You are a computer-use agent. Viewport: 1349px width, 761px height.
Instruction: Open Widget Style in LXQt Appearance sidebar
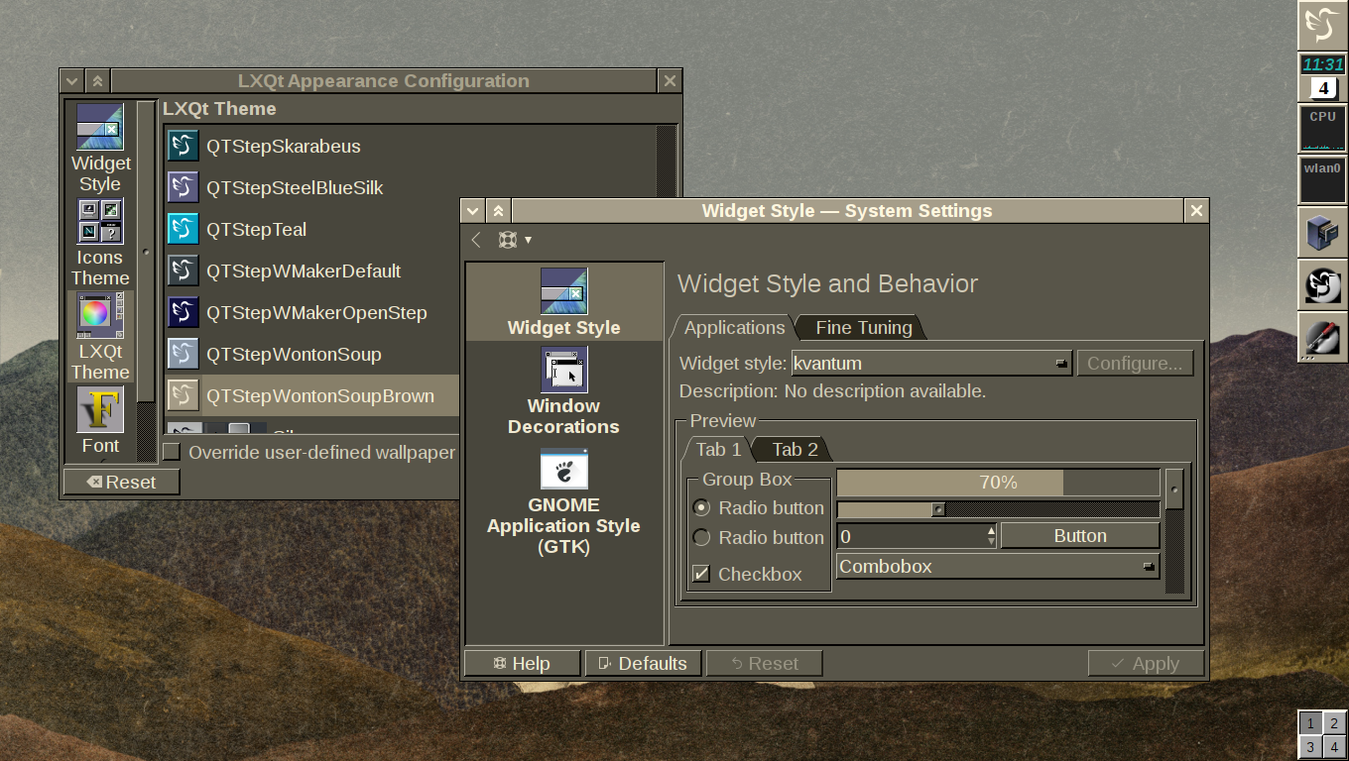(100, 149)
